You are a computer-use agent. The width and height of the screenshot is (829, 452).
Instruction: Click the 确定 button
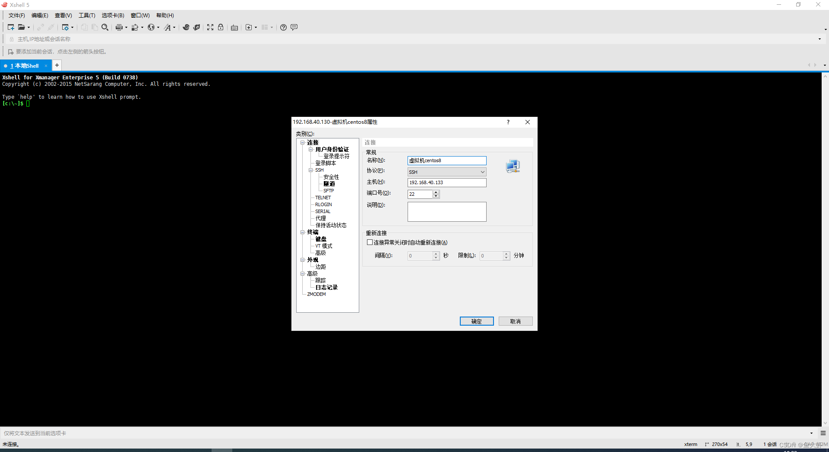tap(477, 321)
